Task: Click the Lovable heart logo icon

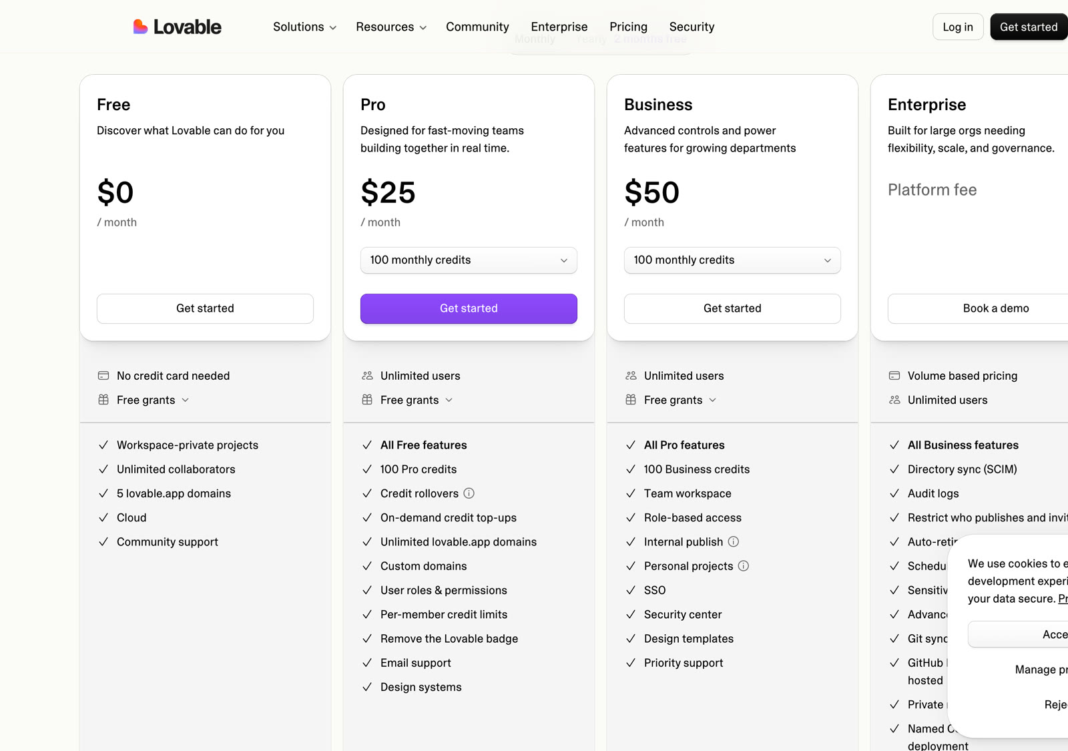Action: point(140,27)
